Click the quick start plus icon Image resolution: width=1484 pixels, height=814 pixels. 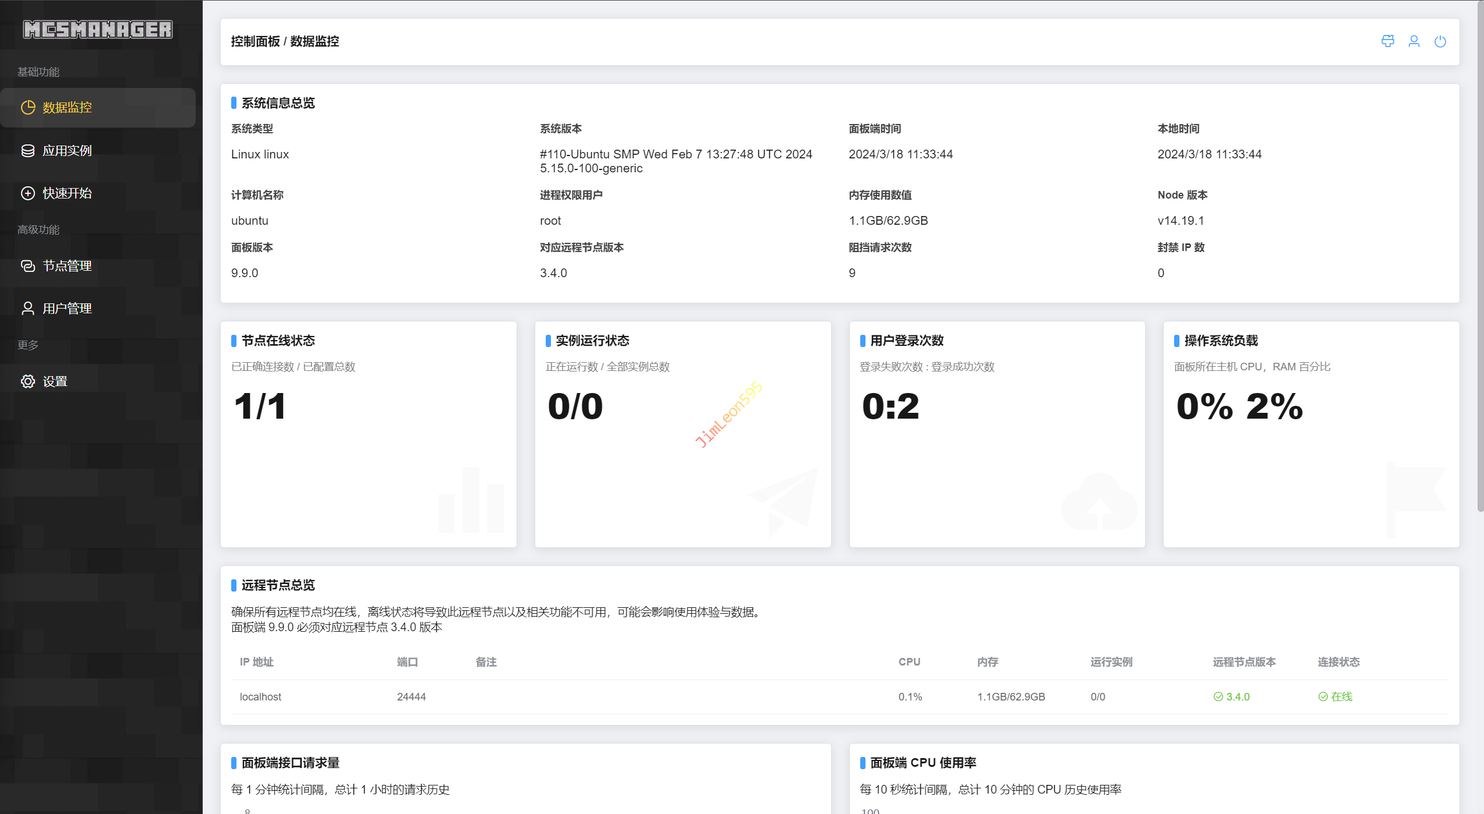(x=28, y=193)
